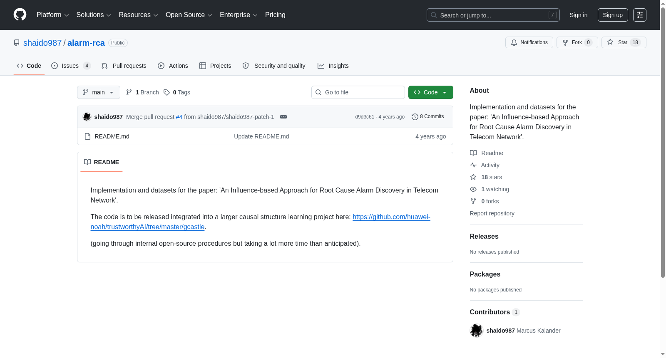The height and width of the screenshot is (358, 666).
Task: Go to the Pricing page
Action: 275,15
